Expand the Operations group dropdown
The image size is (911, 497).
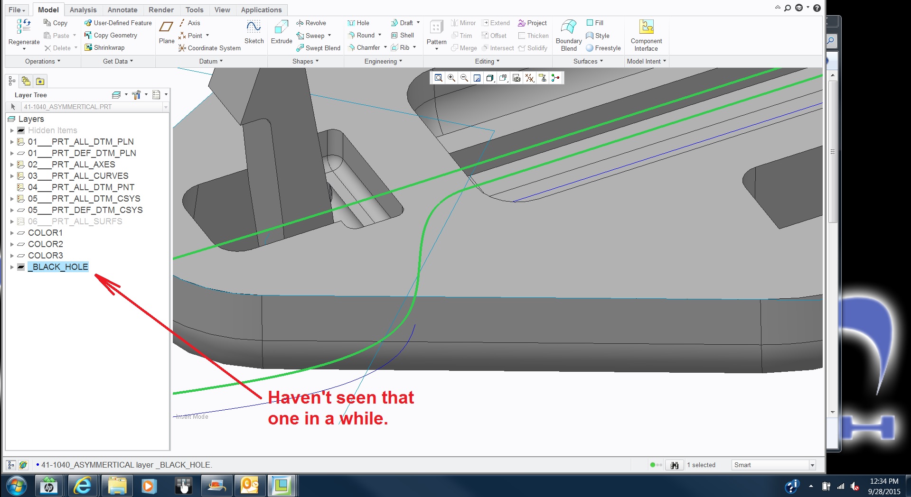[43, 61]
